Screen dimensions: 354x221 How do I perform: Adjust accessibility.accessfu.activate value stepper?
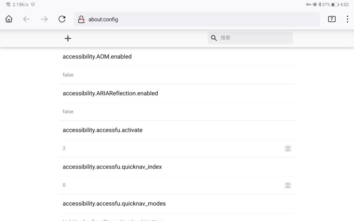click(288, 148)
